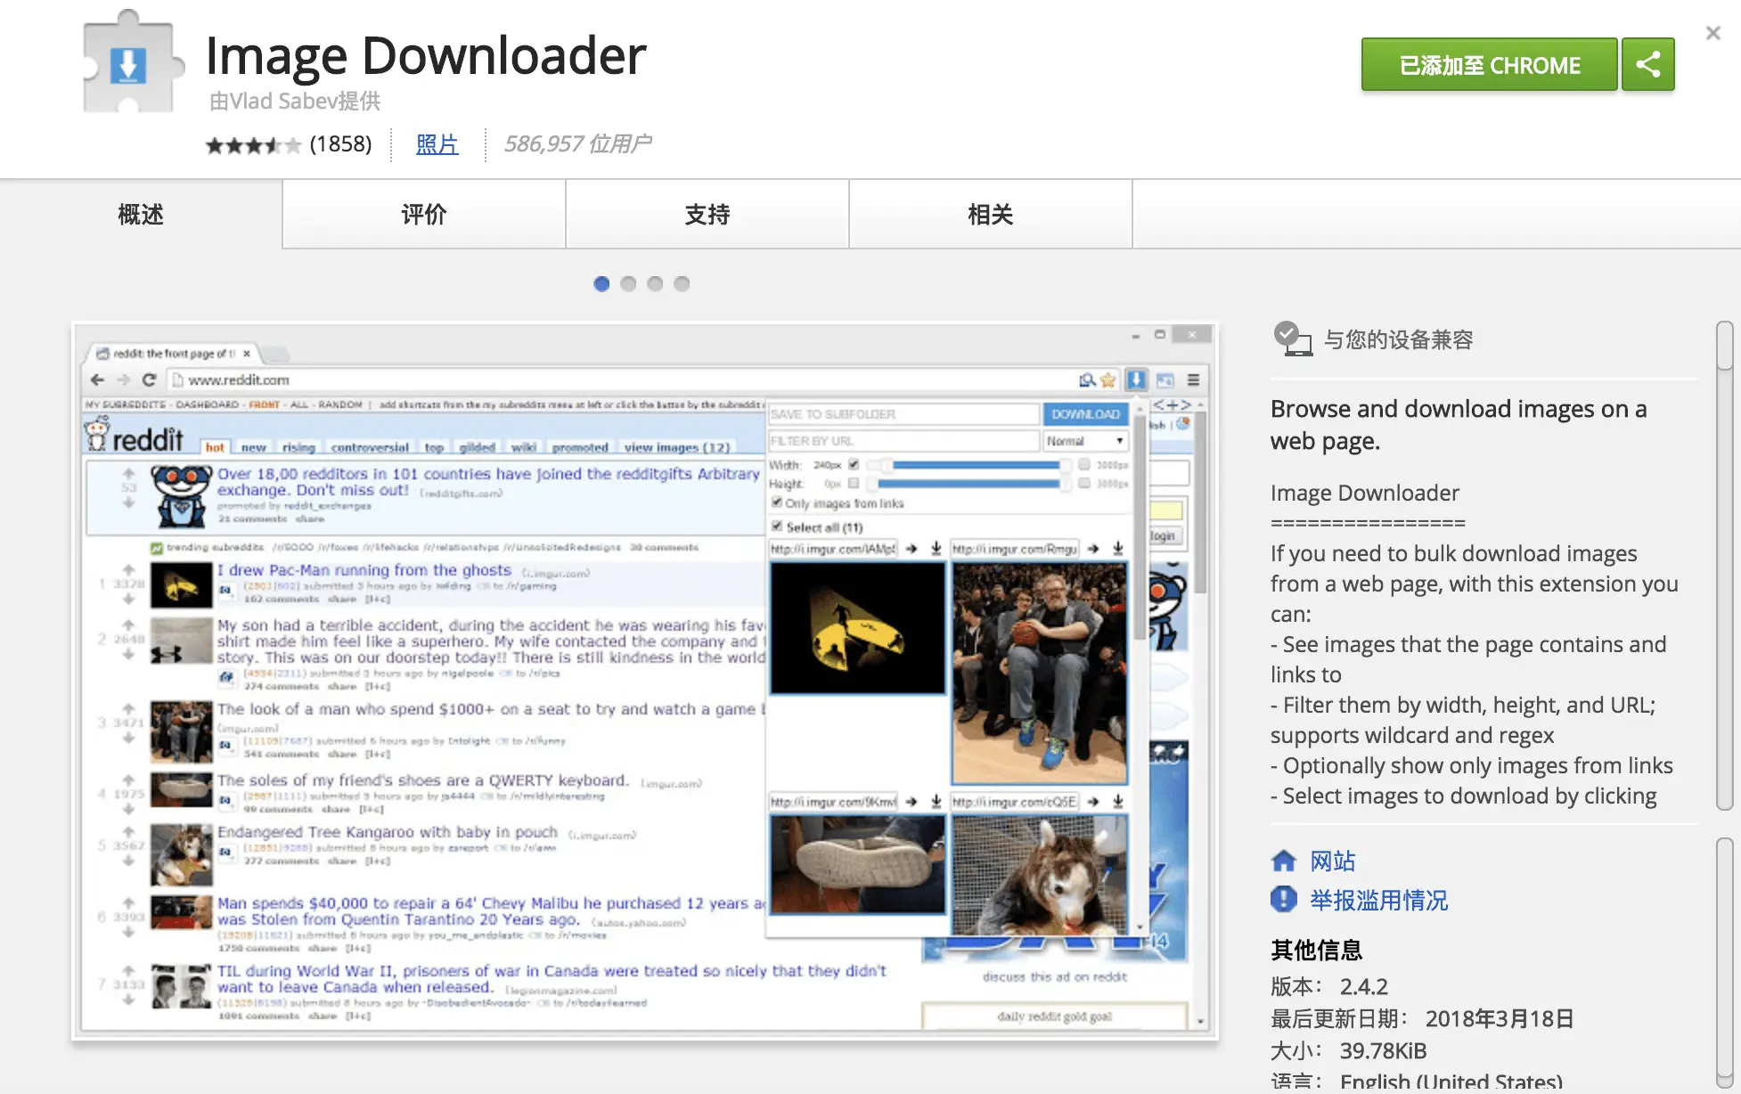Select the second screenshot carousel dot
This screenshot has width=1741, height=1094.
click(629, 283)
